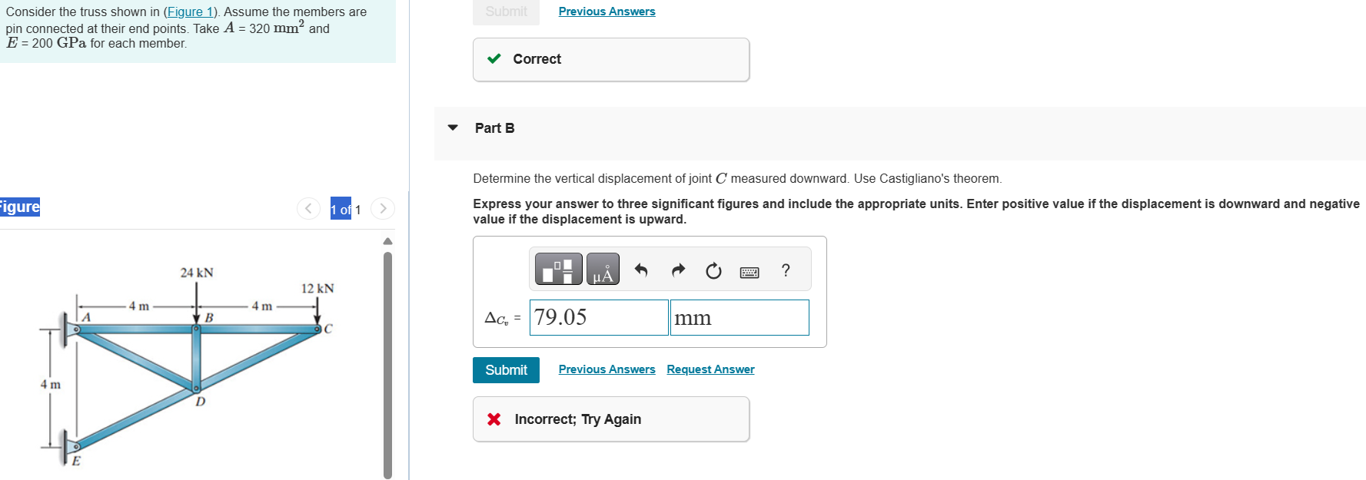1366x480 pixels.
Task: Submit the Part B answer
Action: coord(505,369)
